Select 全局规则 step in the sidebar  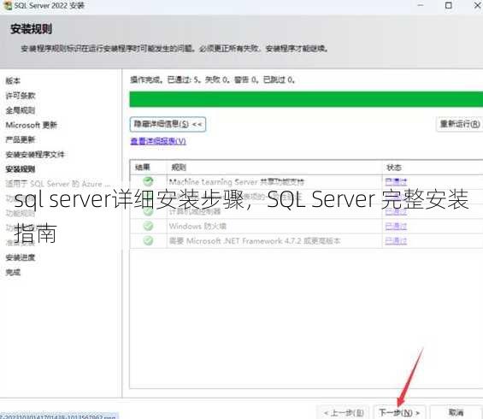click(x=21, y=110)
